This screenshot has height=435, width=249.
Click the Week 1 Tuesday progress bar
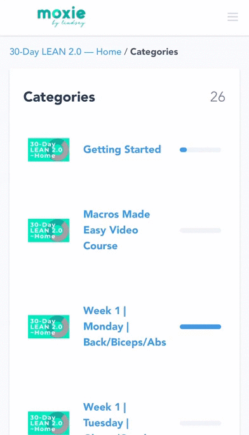[x=200, y=423]
